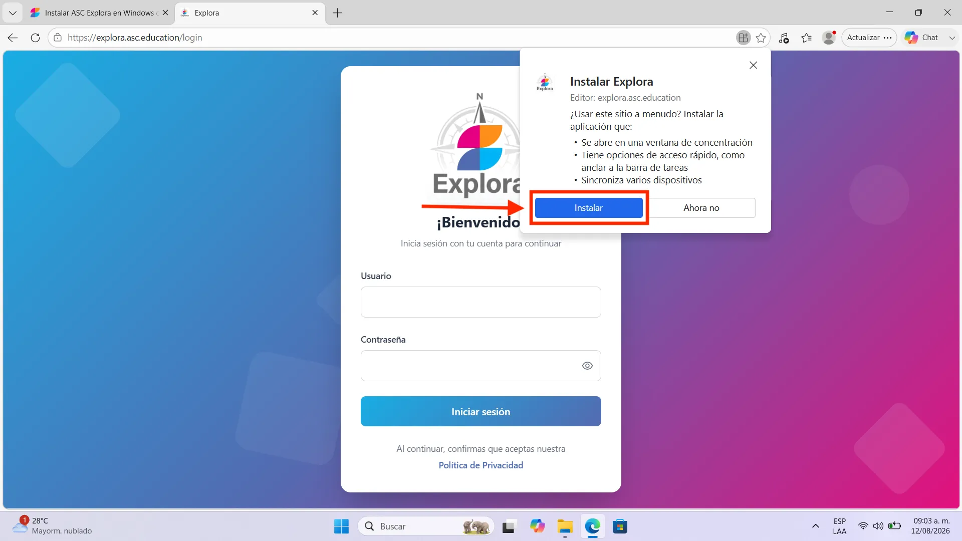
Task: Click the Microsoft Edge taskbar icon
Action: click(x=592, y=526)
